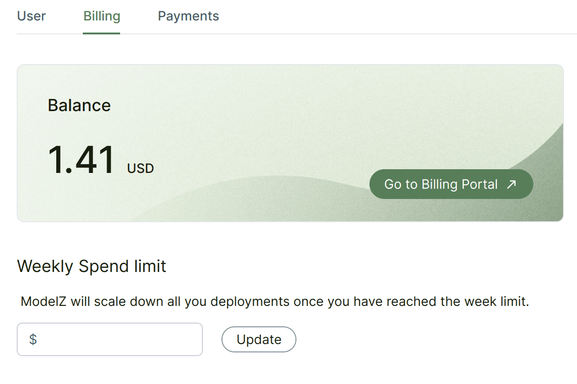This screenshot has height=384, width=577.
Task: Switch to the User tab
Action: click(x=32, y=16)
